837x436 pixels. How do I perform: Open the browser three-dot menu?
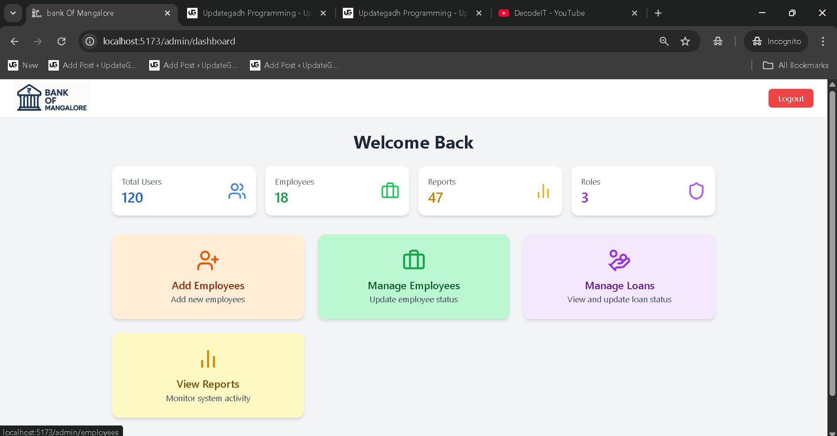point(823,41)
